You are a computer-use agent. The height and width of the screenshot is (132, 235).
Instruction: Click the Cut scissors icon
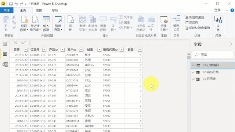pos(14,17)
